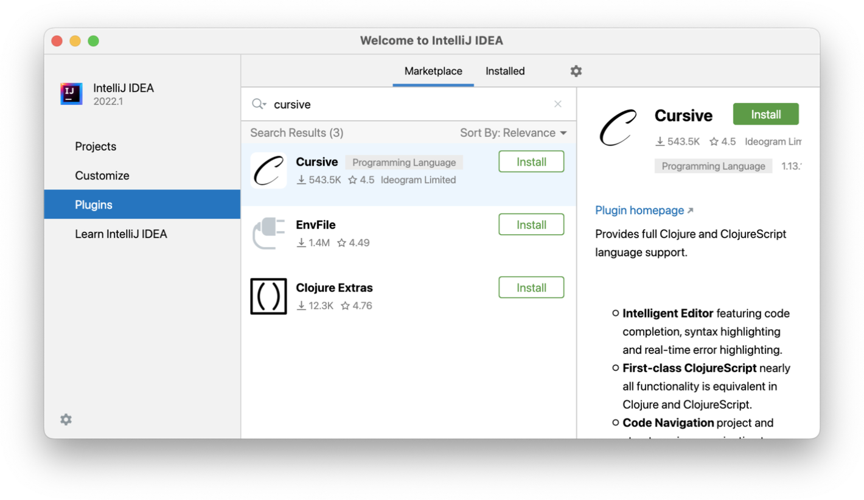Screen dimensions: 864x500
Task: Click the 543.5K downloads in details pane
Action: pos(677,142)
